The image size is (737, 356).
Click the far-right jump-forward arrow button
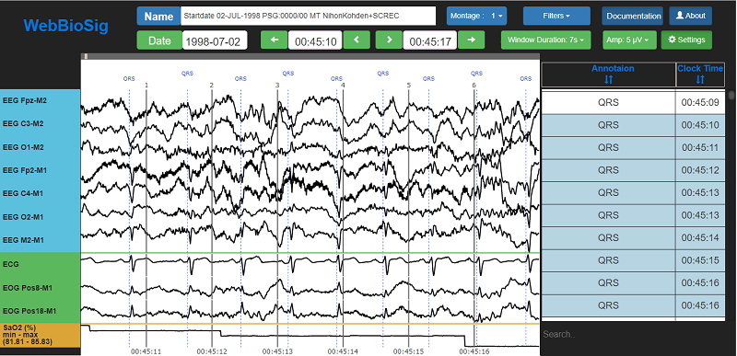pyautogui.click(x=471, y=40)
